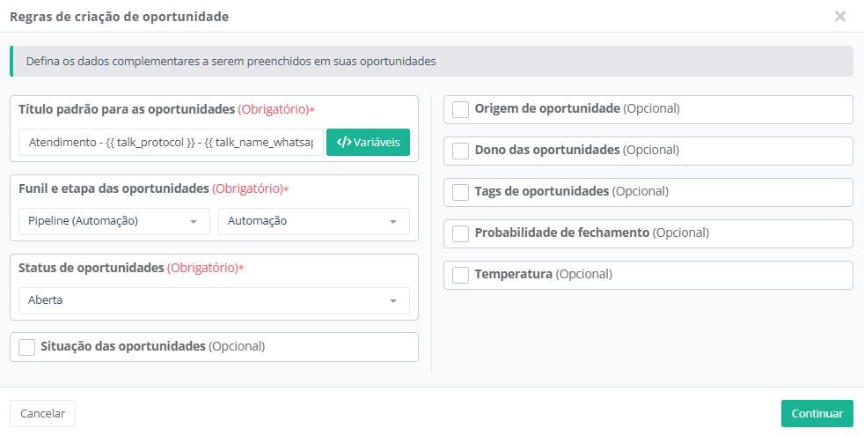Click the Obrigatório marker beside Status de oportunidades
Image resolution: width=864 pixels, height=436 pixels.
(204, 268)
